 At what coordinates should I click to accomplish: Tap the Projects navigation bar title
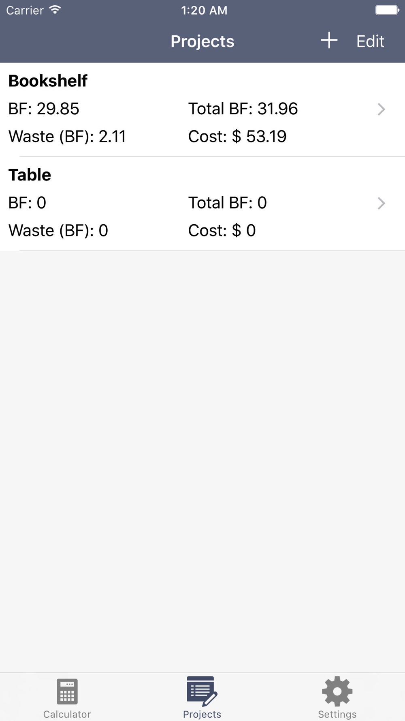click(x=202, y=41)
